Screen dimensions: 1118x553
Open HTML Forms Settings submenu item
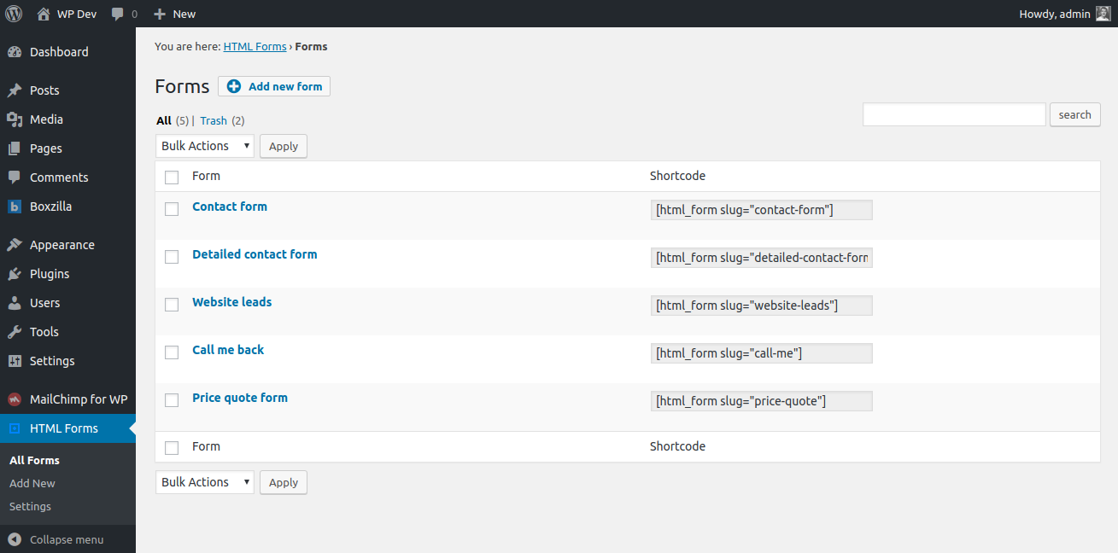tap(30, 506)
